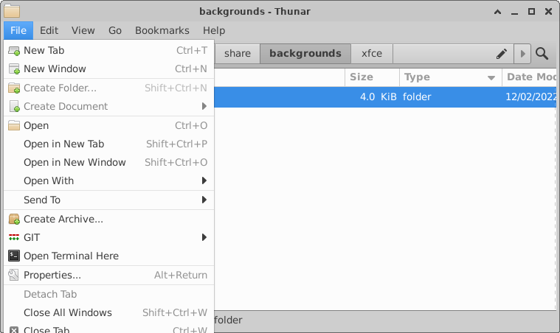Click the Alt+Return shortcut text
Viewport: 560px width, 333px height.
click(x=181, y=276)
